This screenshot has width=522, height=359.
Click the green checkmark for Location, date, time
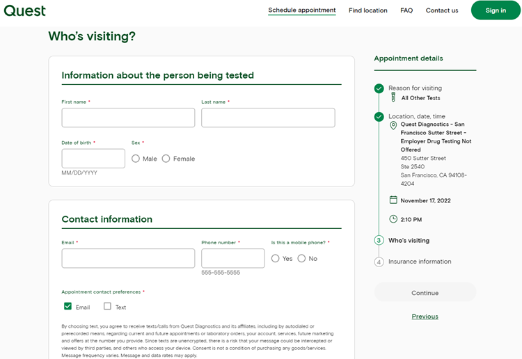click(x=379, y=117)
